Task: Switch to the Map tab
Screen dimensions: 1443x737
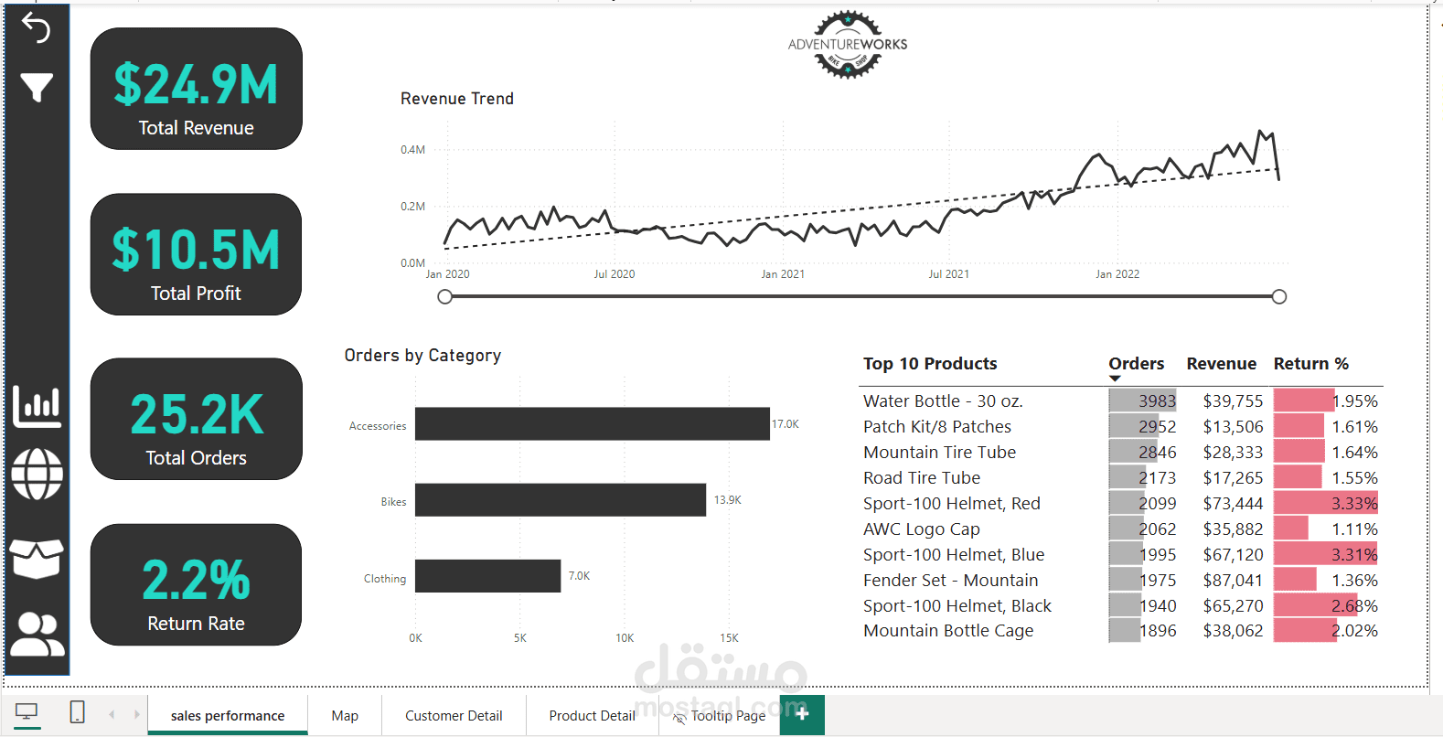Action: tap(345, 716)
